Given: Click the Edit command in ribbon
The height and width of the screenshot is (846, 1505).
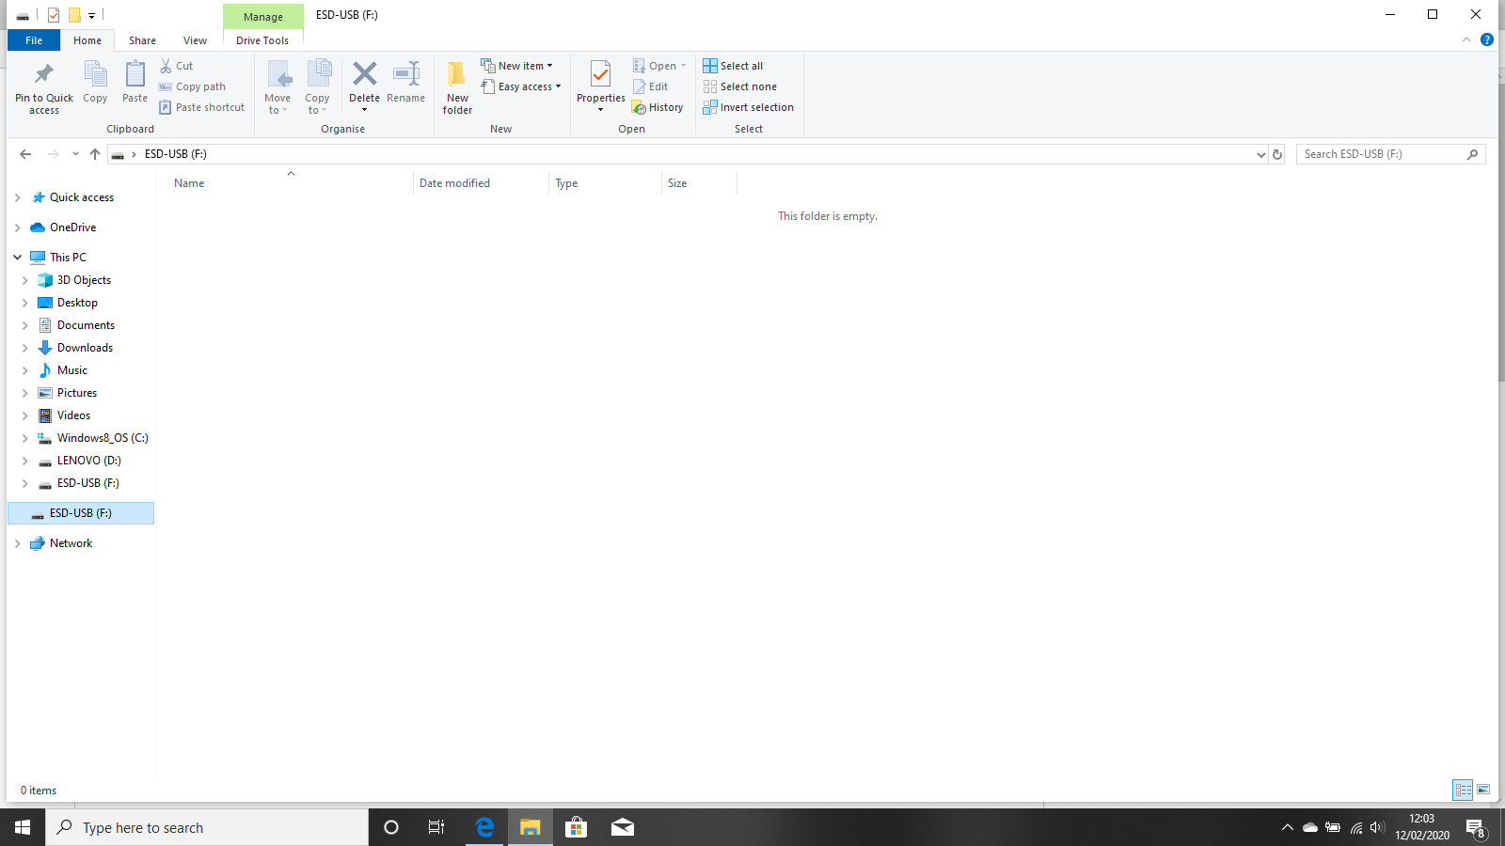Looking at the screenshot, I should point(650,86).
